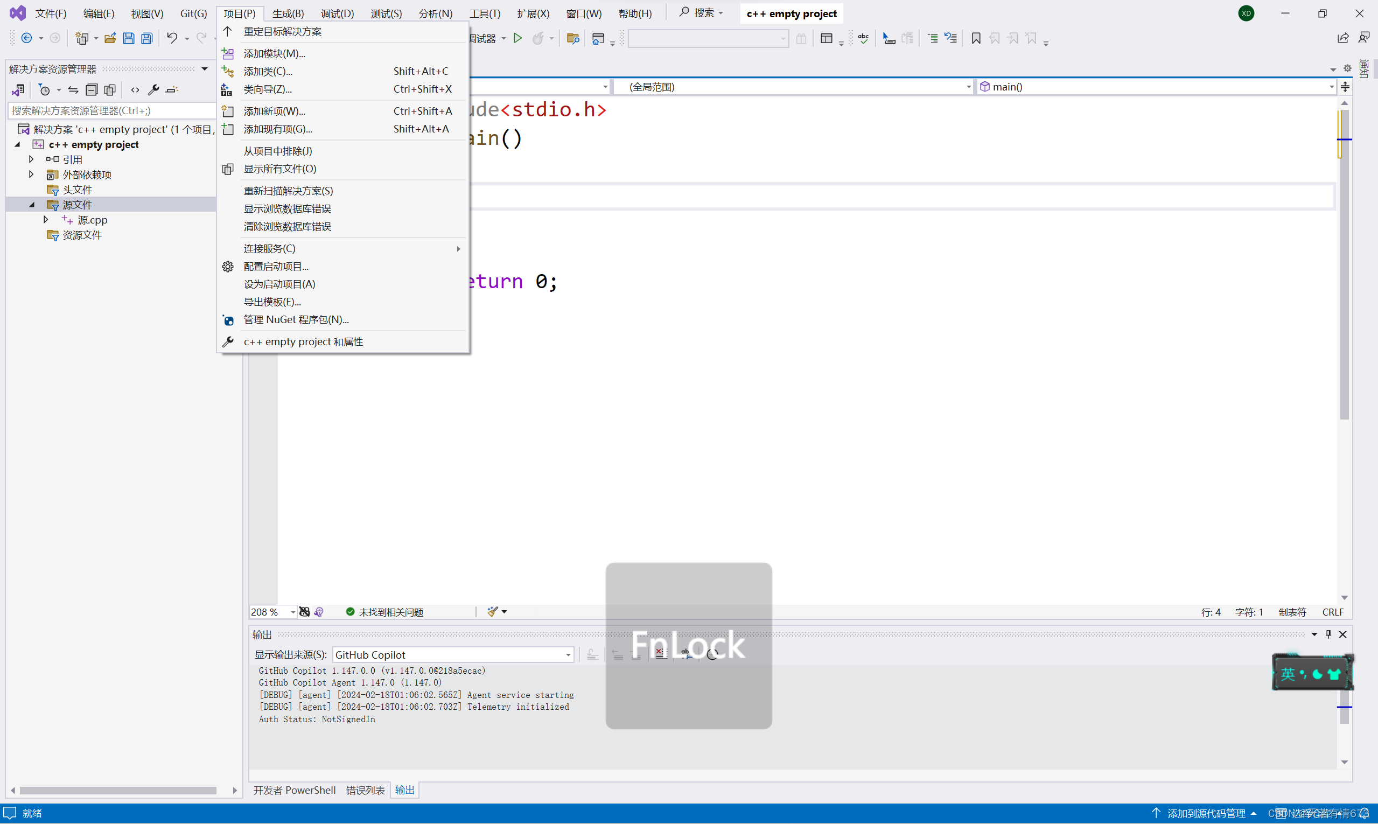
Task: Click the Open File folder icon
Action: [x=110, y=38]
